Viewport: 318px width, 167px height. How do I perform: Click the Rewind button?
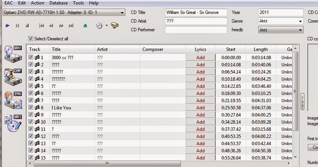tap(51, 26)
